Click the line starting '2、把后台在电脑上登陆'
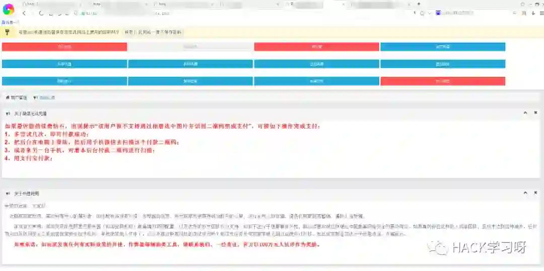The image size is (544, 271). click(x=93, y=142)
